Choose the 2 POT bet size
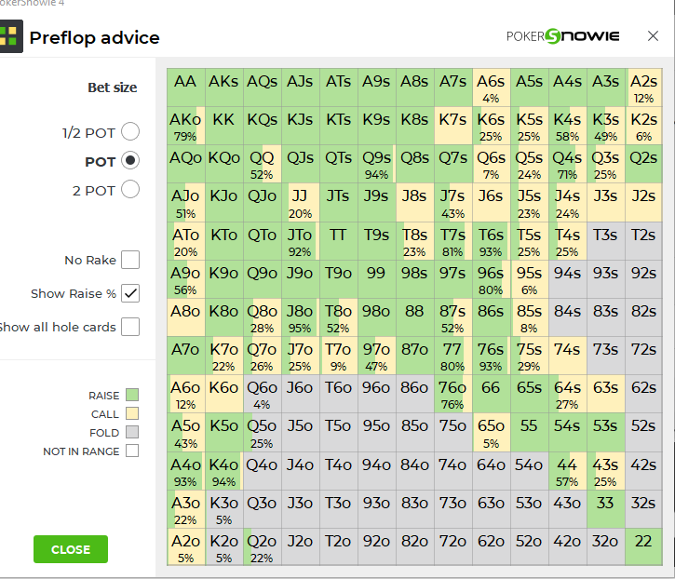This screenshot has width=675, height=579. [x=130, y=189]
